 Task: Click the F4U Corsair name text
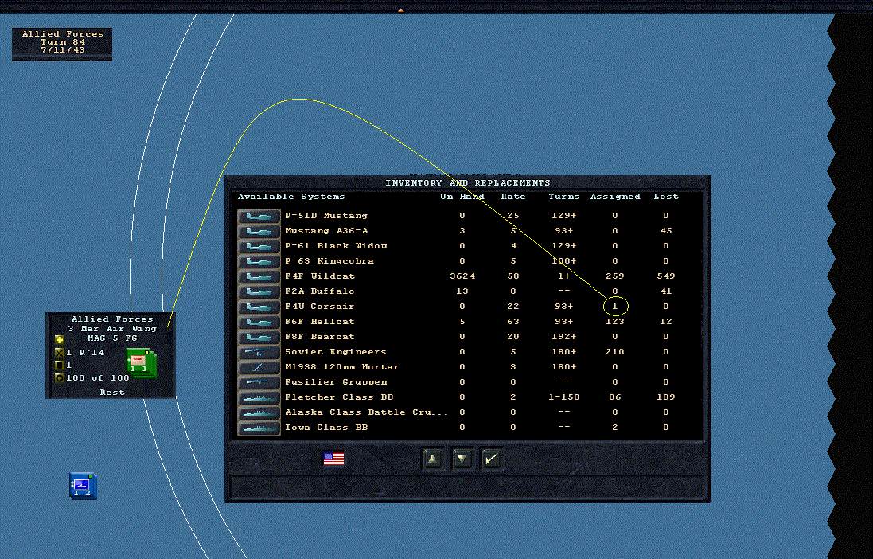tap(320, 307)
